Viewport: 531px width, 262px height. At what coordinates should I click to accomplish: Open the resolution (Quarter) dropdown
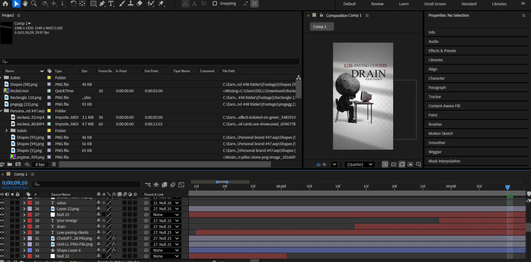[359, 164]
